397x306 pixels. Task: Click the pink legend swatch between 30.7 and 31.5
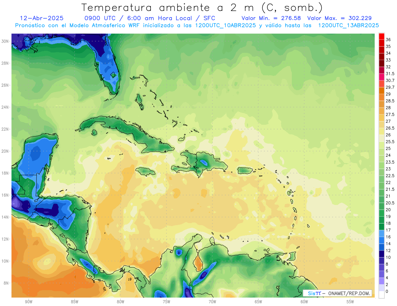pos(381,77)
